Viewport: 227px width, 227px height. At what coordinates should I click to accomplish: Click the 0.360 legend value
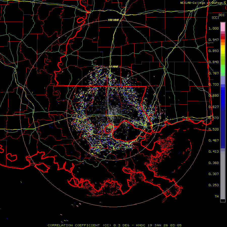pos(214,163)
